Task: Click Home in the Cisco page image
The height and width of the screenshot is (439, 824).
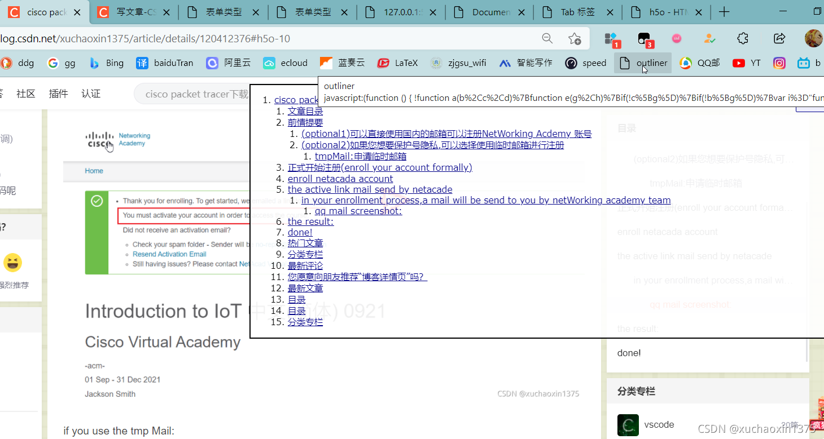Action: tap(94, 171)
